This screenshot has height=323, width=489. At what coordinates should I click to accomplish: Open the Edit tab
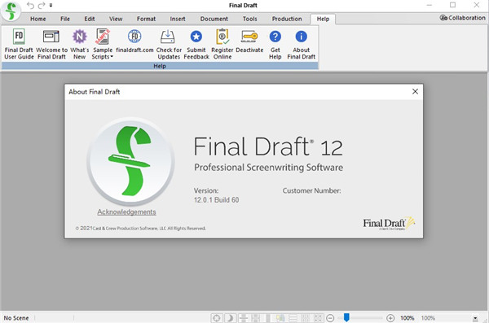[89, 19]
